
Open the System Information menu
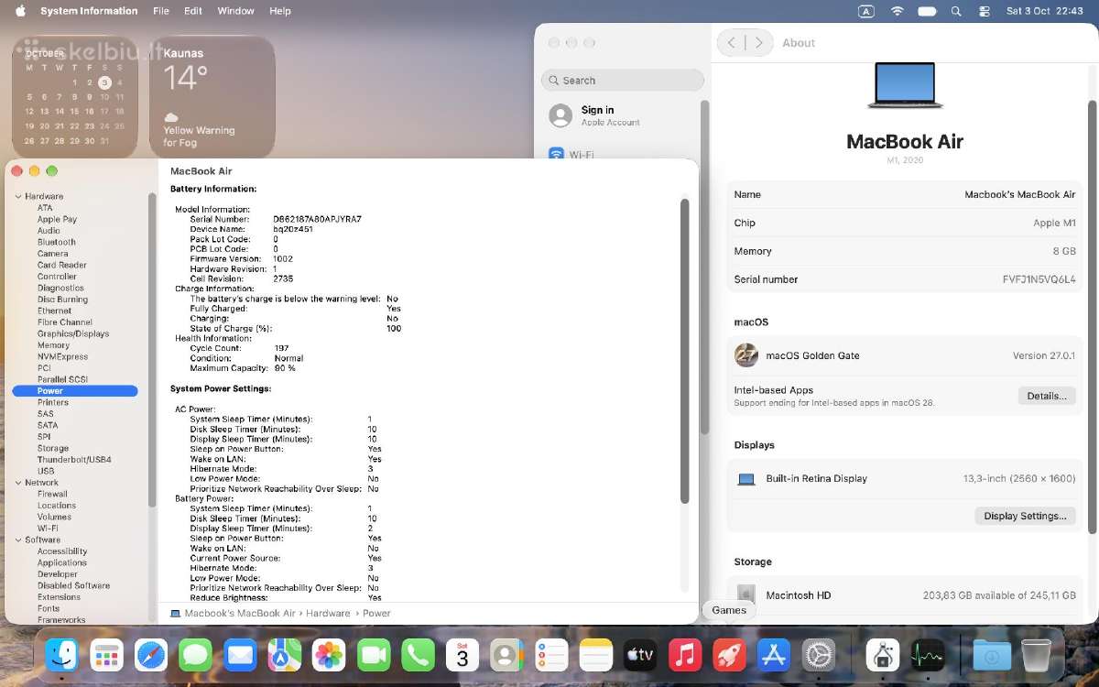pyautogui.click(x=89, y=11)
